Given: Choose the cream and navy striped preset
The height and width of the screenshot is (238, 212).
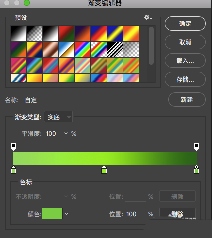Looking at the screenshot, I should pyautogui.click(x=18, y=78).
